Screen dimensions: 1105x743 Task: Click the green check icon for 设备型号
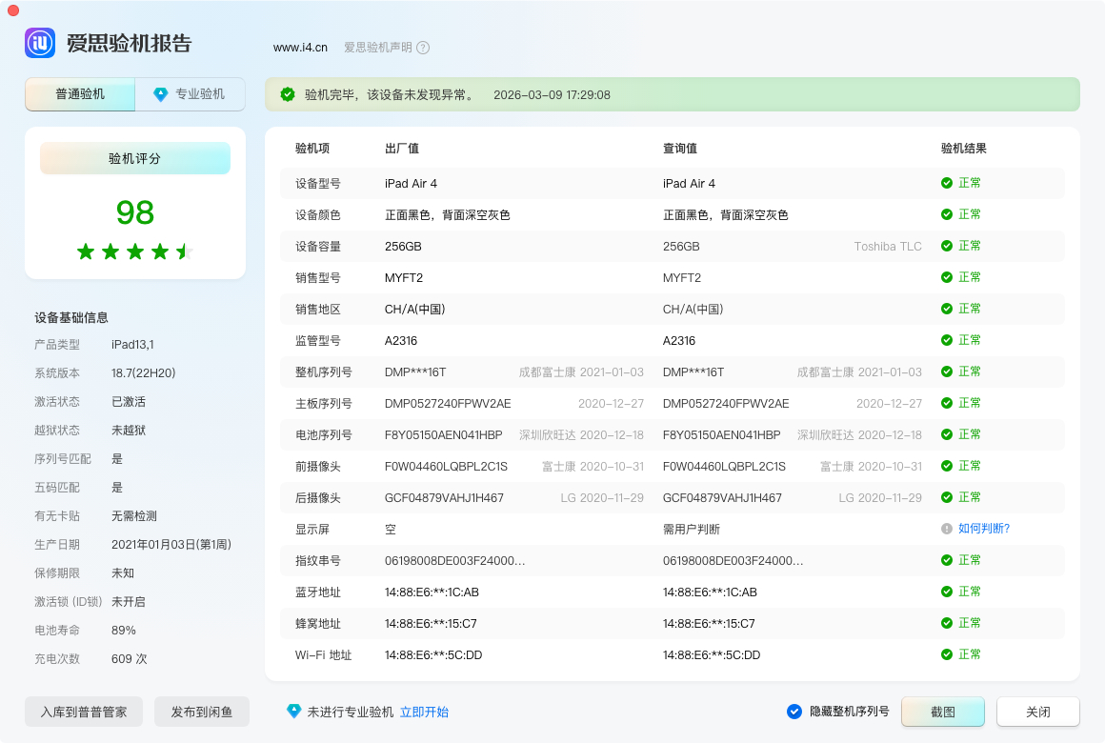click(x=947, y=183)
